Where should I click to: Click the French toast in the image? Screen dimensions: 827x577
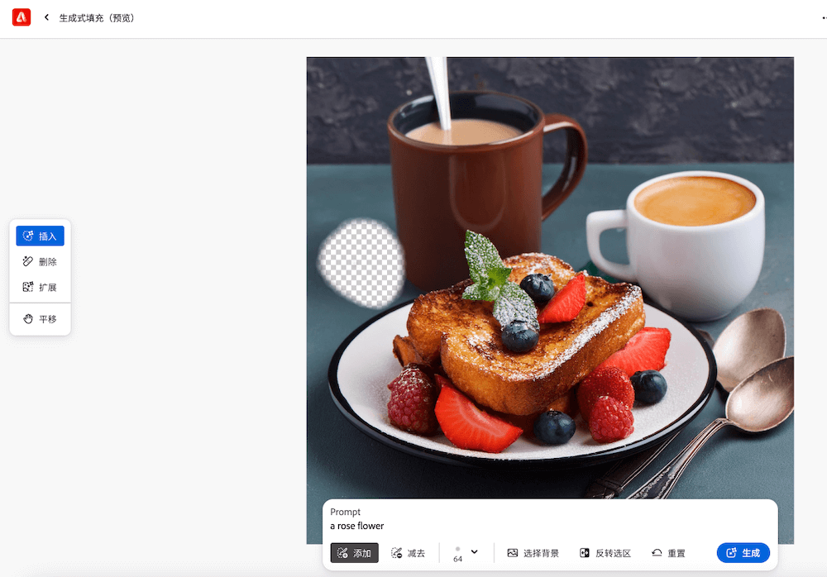(x=519, y=337)
